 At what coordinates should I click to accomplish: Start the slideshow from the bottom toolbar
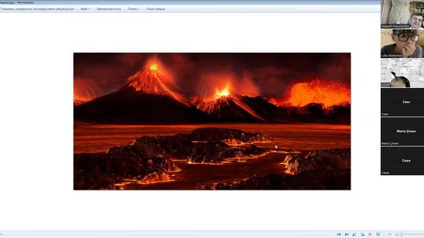(x=378, y=235)
